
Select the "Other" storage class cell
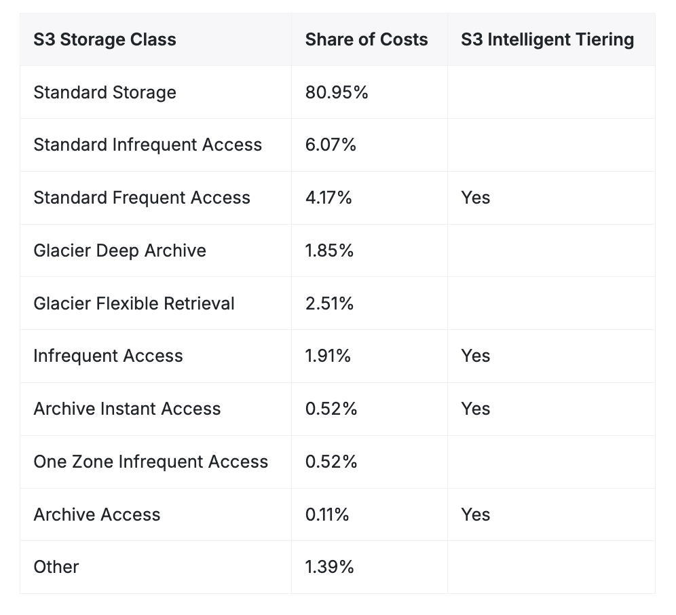click(x=56, y=567)
